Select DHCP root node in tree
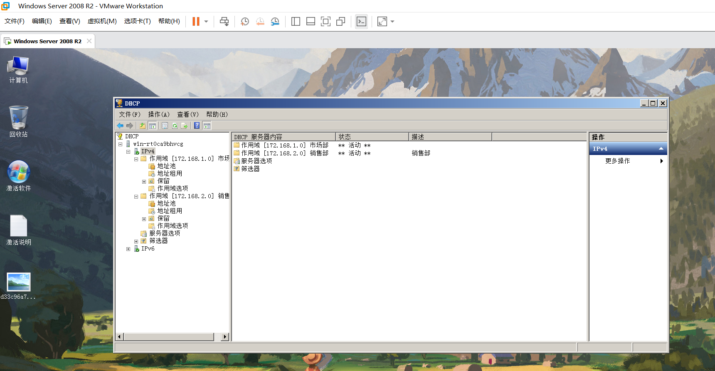 132,136
